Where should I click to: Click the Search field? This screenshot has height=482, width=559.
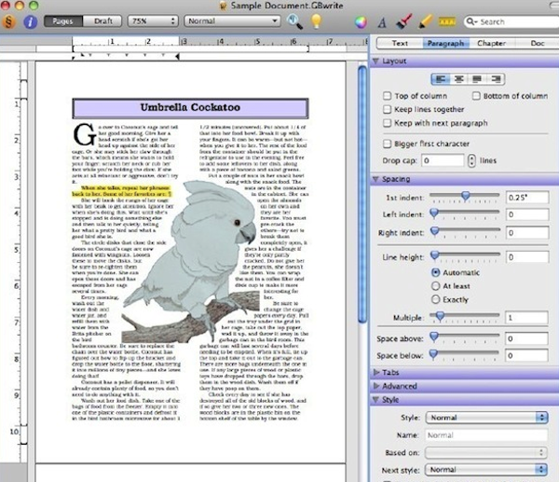(x=513, y=21)
